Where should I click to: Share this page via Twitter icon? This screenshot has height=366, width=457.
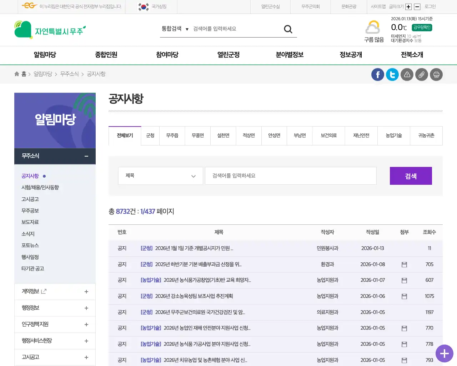(392, 74)
